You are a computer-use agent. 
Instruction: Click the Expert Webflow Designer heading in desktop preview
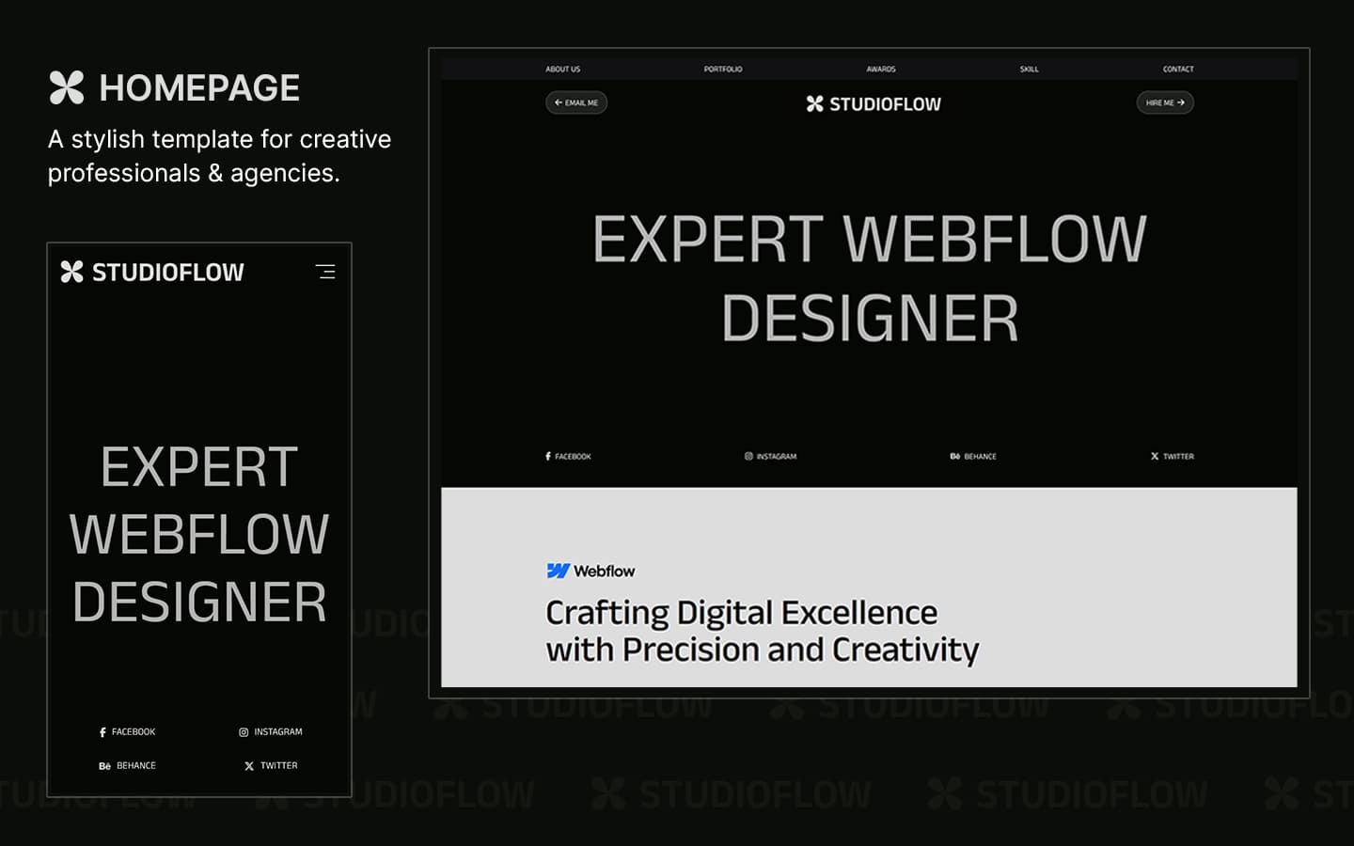(870, 278)
